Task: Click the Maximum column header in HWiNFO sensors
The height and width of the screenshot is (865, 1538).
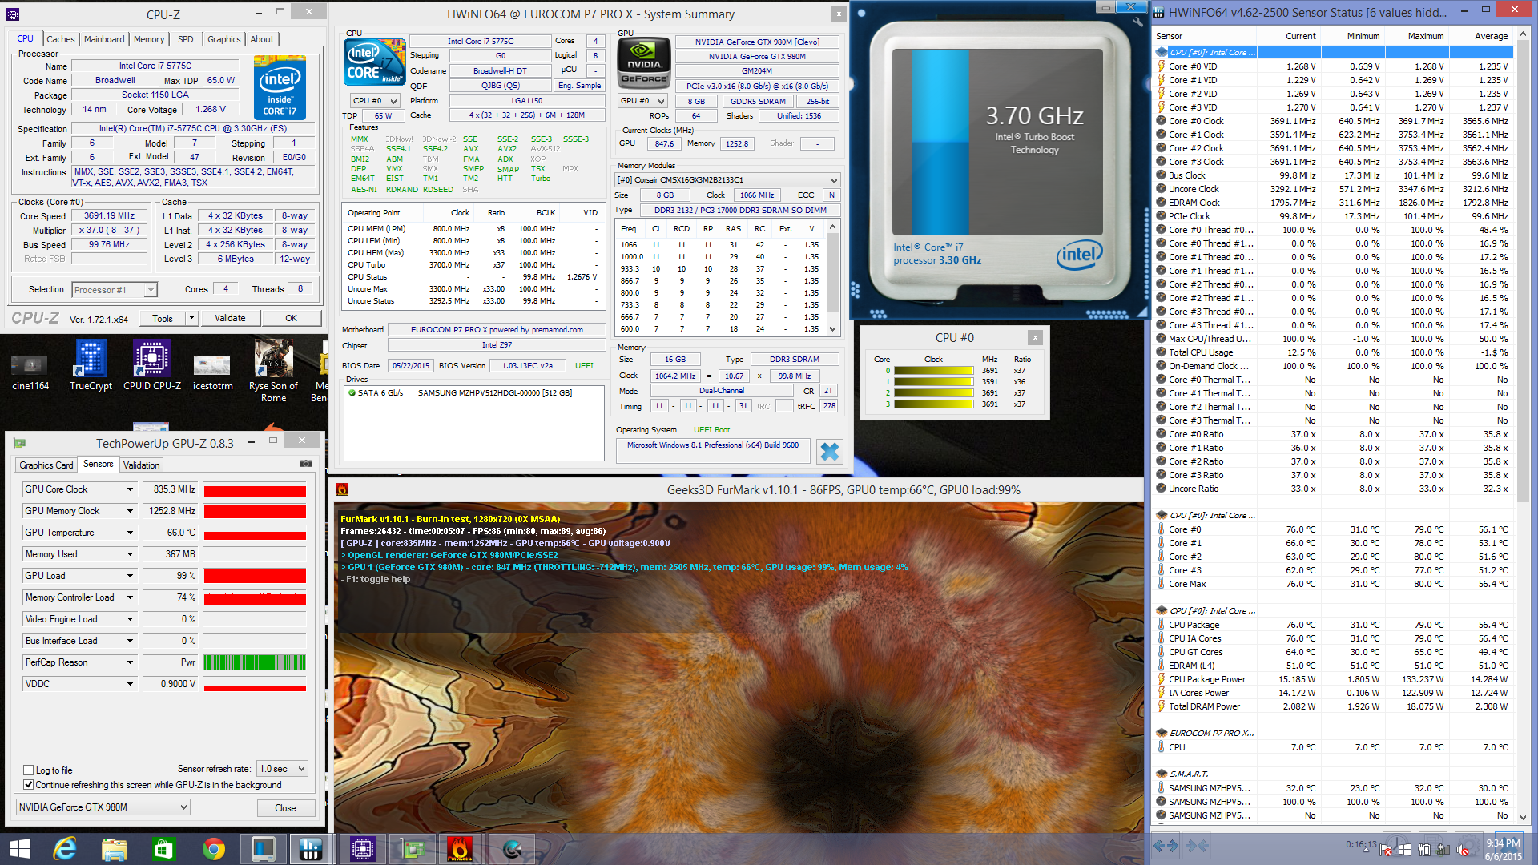Action: [x=1425, y=36]
